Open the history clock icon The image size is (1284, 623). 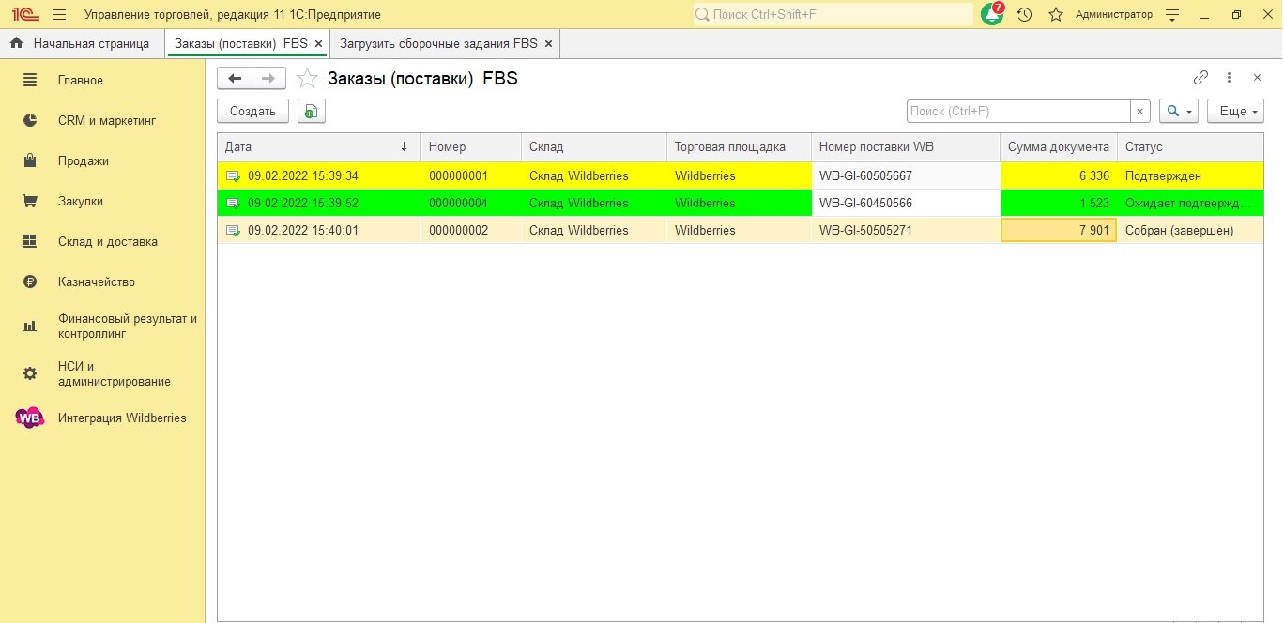point(1024,15)
